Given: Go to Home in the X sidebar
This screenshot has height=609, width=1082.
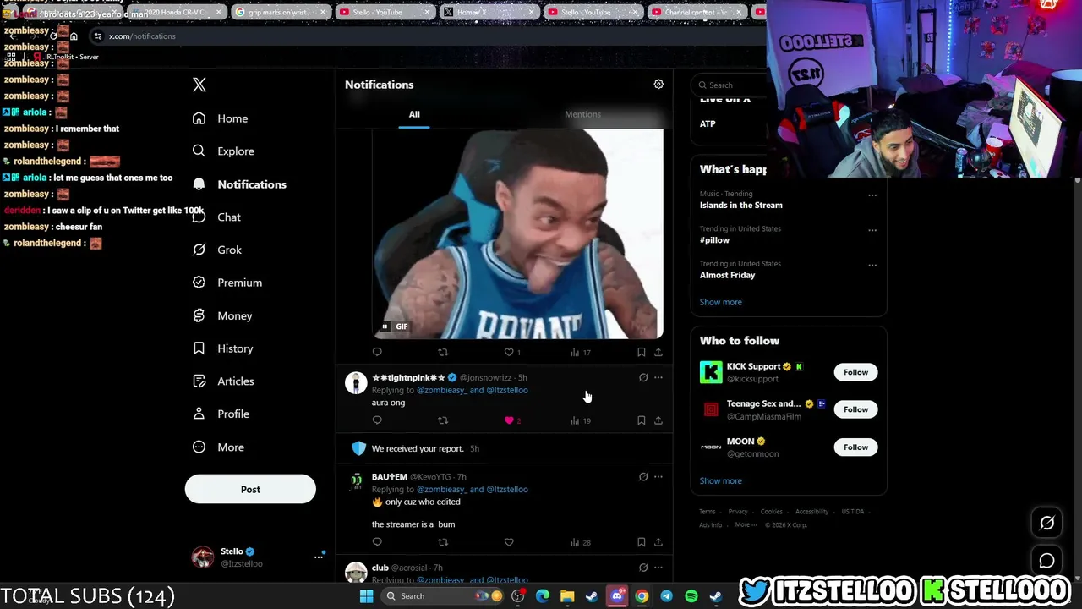Looking at the screenshot, I should [221, 118].
